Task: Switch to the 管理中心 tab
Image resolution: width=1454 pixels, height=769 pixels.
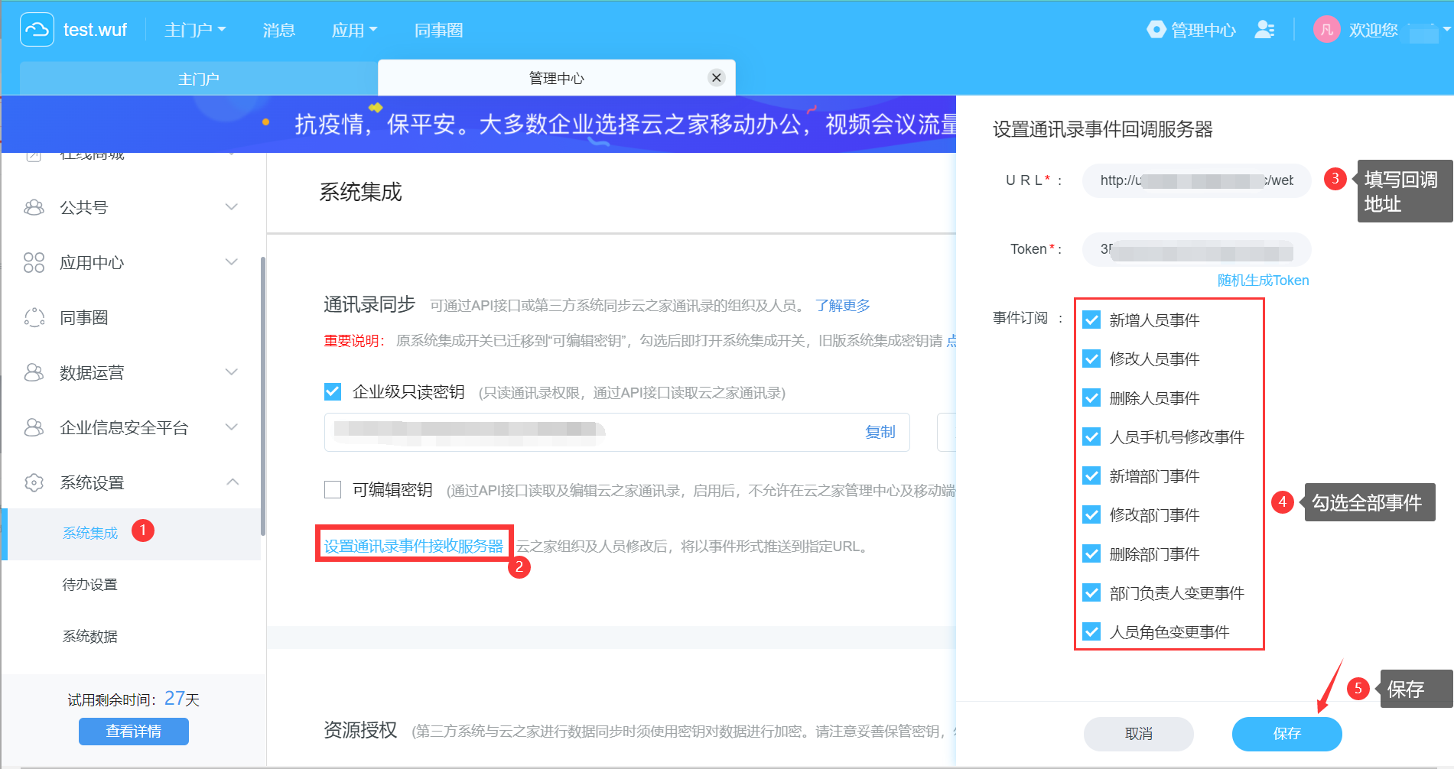Action: pyautogui.click(x=557, y=78)
